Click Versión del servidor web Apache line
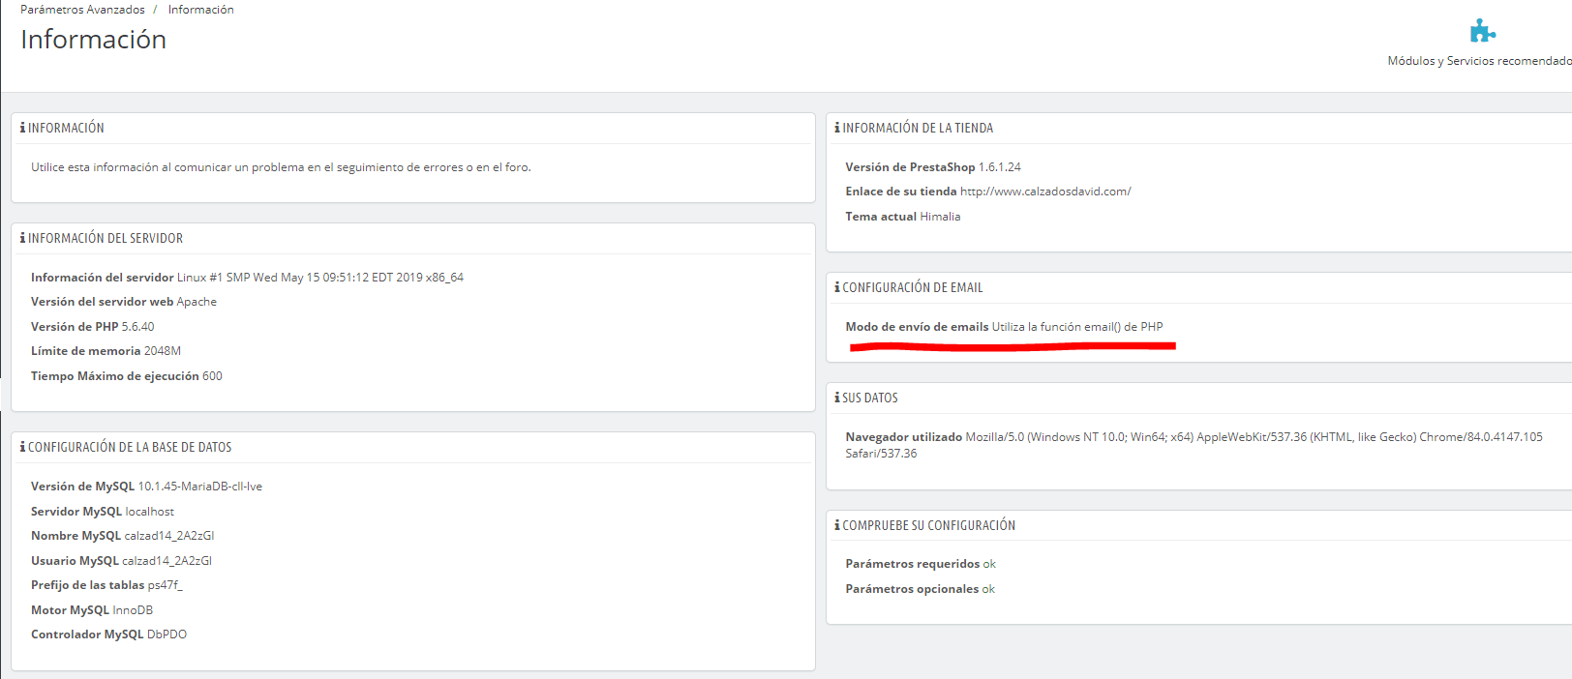This screenshot has width=1572, height=679. (x=124, y=302)
